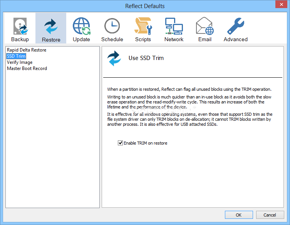Open the Advanced wrench category
This screenshot has width=290, height=225.
click(x=236, y=28)
